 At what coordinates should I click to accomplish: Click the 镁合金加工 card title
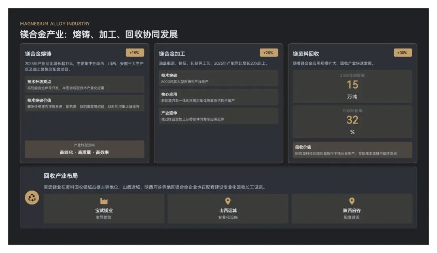tap(172, 53)
